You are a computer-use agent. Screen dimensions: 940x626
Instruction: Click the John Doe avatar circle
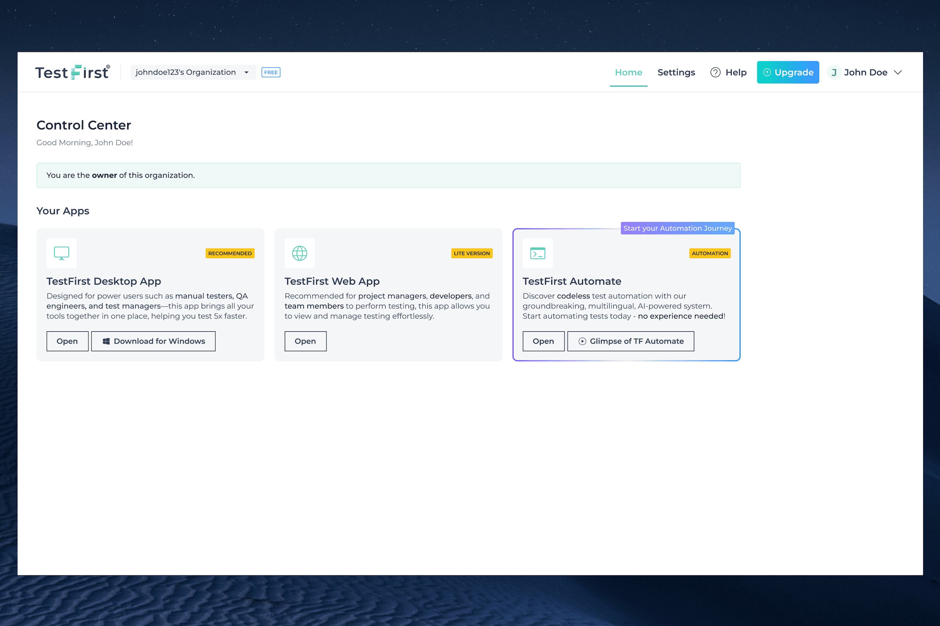click(x=834, y=72)
